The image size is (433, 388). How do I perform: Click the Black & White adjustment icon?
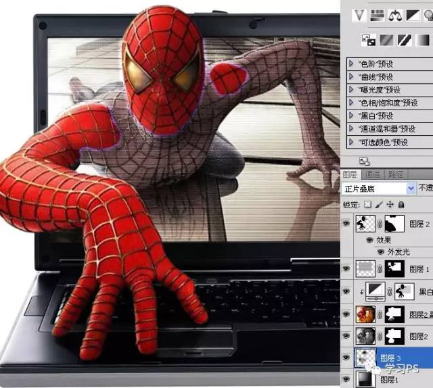coord(412,14)
